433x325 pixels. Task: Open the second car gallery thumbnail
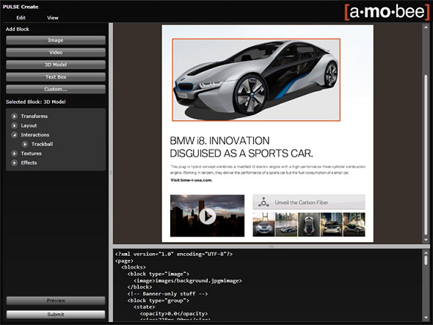tap(286, 224)
